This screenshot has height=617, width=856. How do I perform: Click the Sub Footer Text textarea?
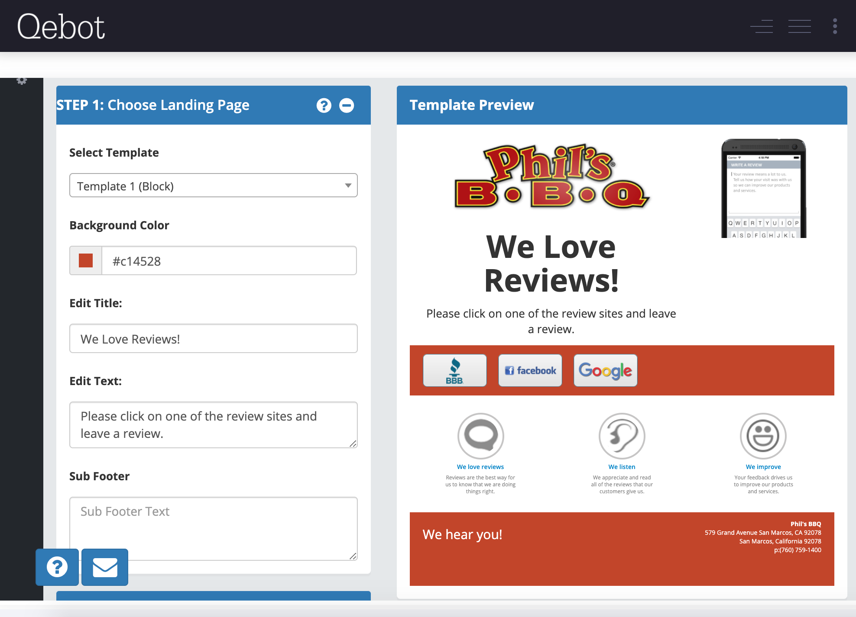(214, 529)
